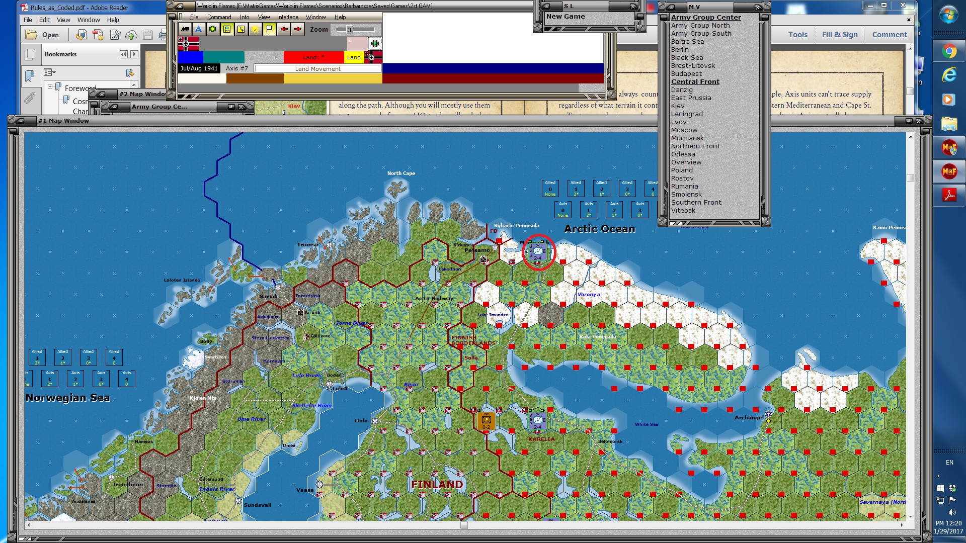
Task: Click the Land Movement phase field
Action: 317,69
